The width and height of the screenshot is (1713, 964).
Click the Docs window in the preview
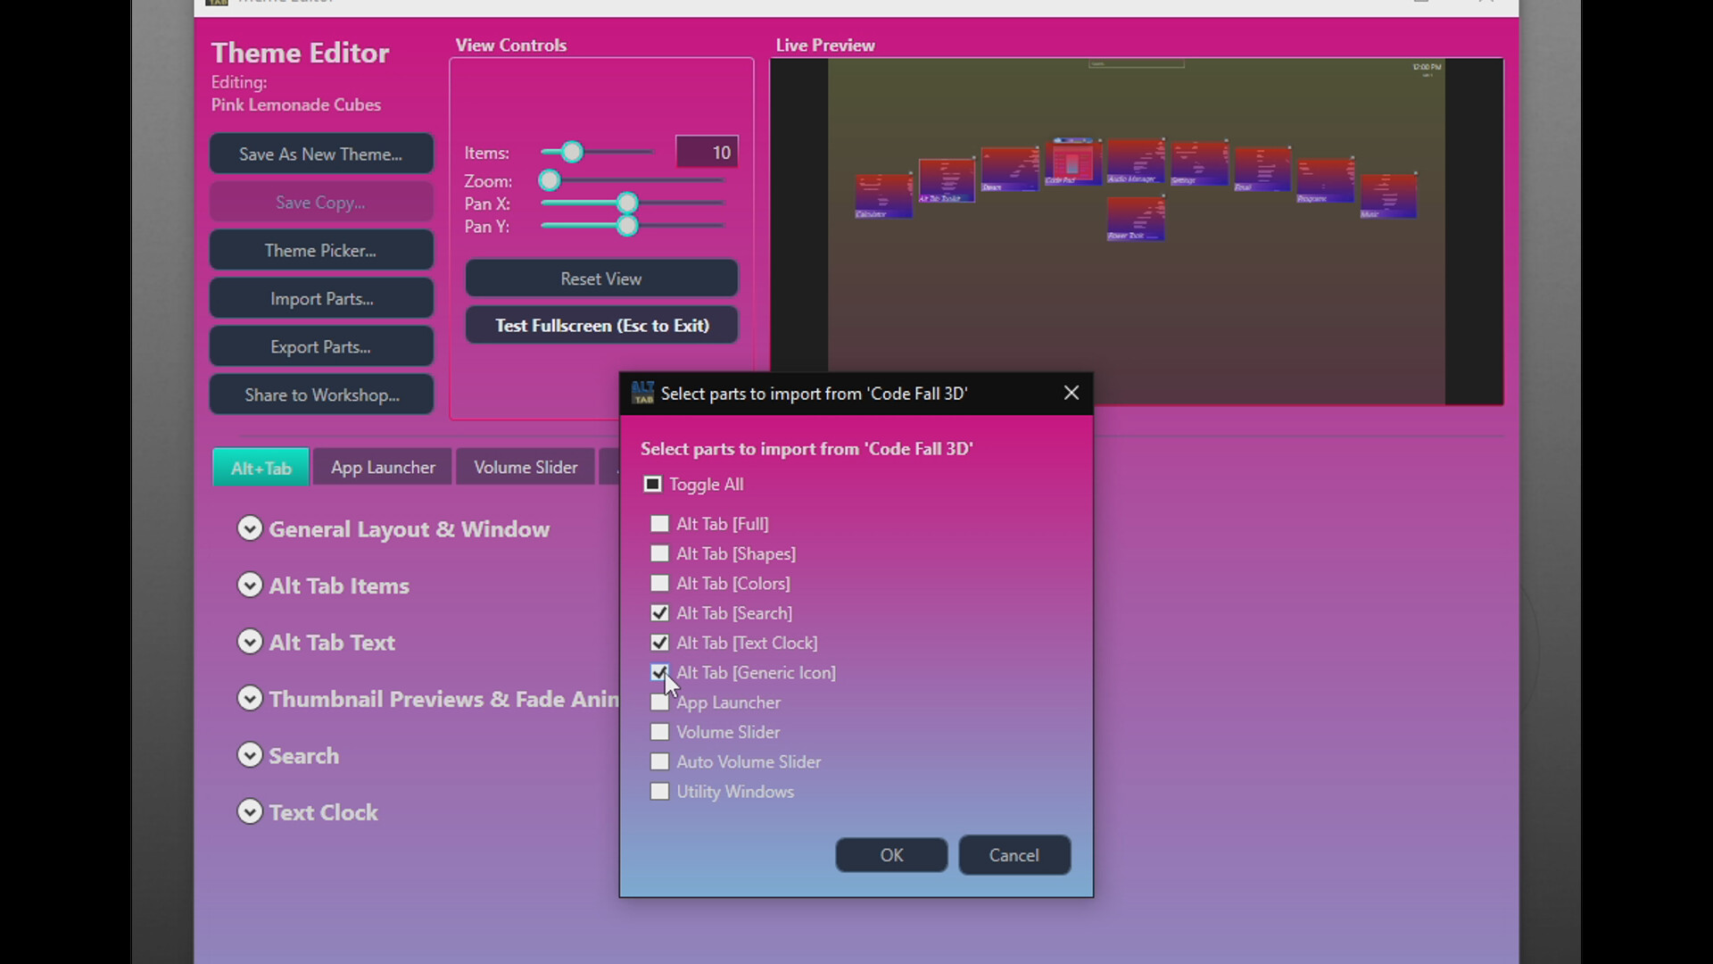tap(1011, 170)
